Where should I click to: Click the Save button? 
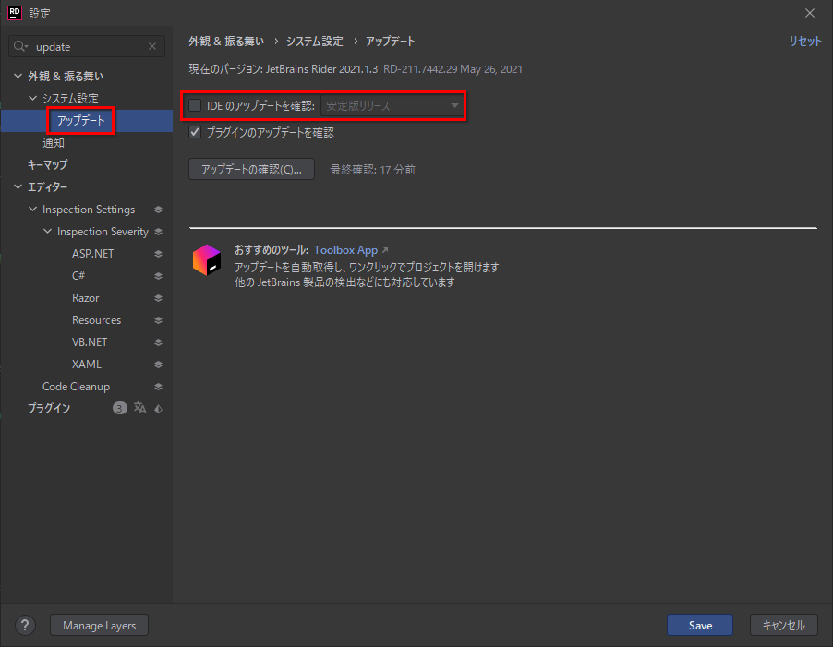pyautogui.click(x=700, y=625)
